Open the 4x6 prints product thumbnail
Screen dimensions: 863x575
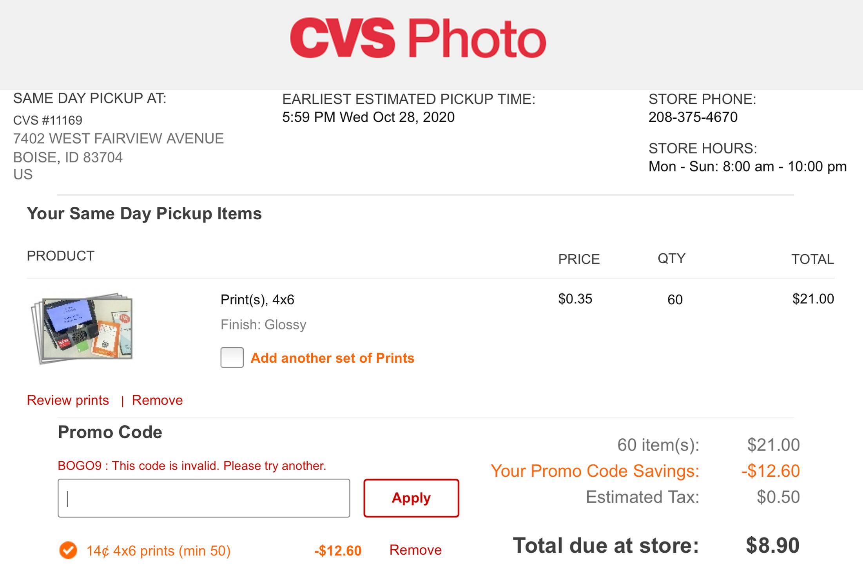click(82, 328)
